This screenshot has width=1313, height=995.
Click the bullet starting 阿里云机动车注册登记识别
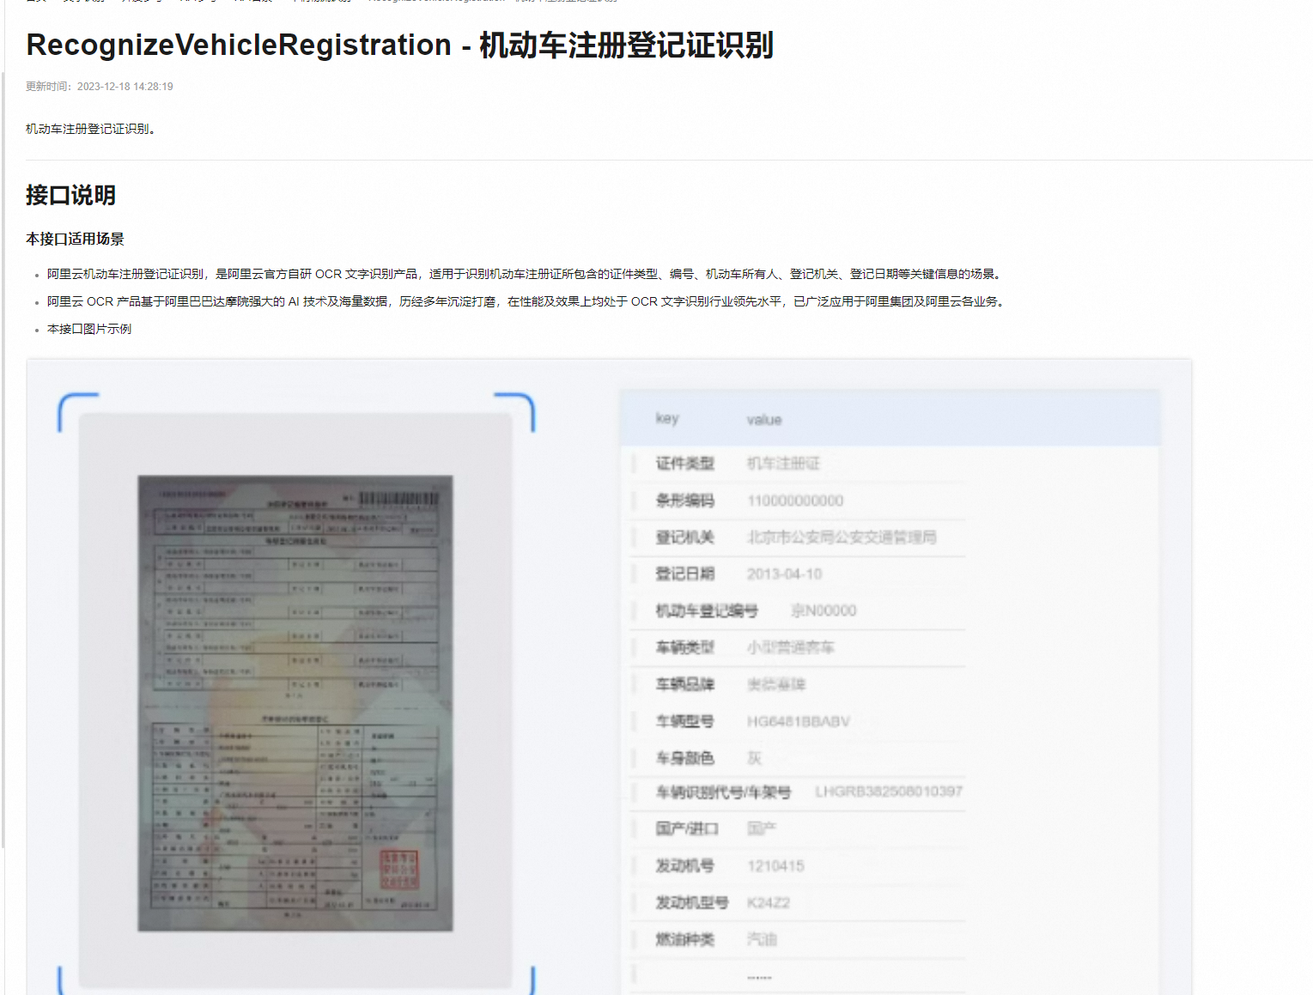[x=525, y=274]
